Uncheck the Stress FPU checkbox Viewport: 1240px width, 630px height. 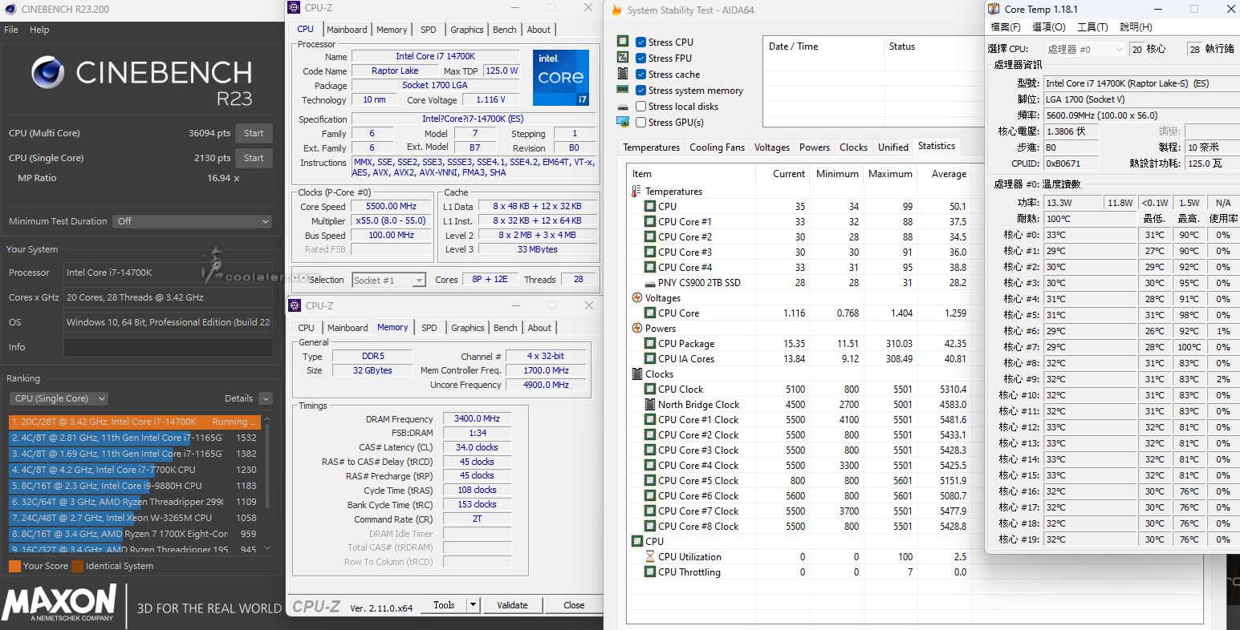[x=640, y=58]
